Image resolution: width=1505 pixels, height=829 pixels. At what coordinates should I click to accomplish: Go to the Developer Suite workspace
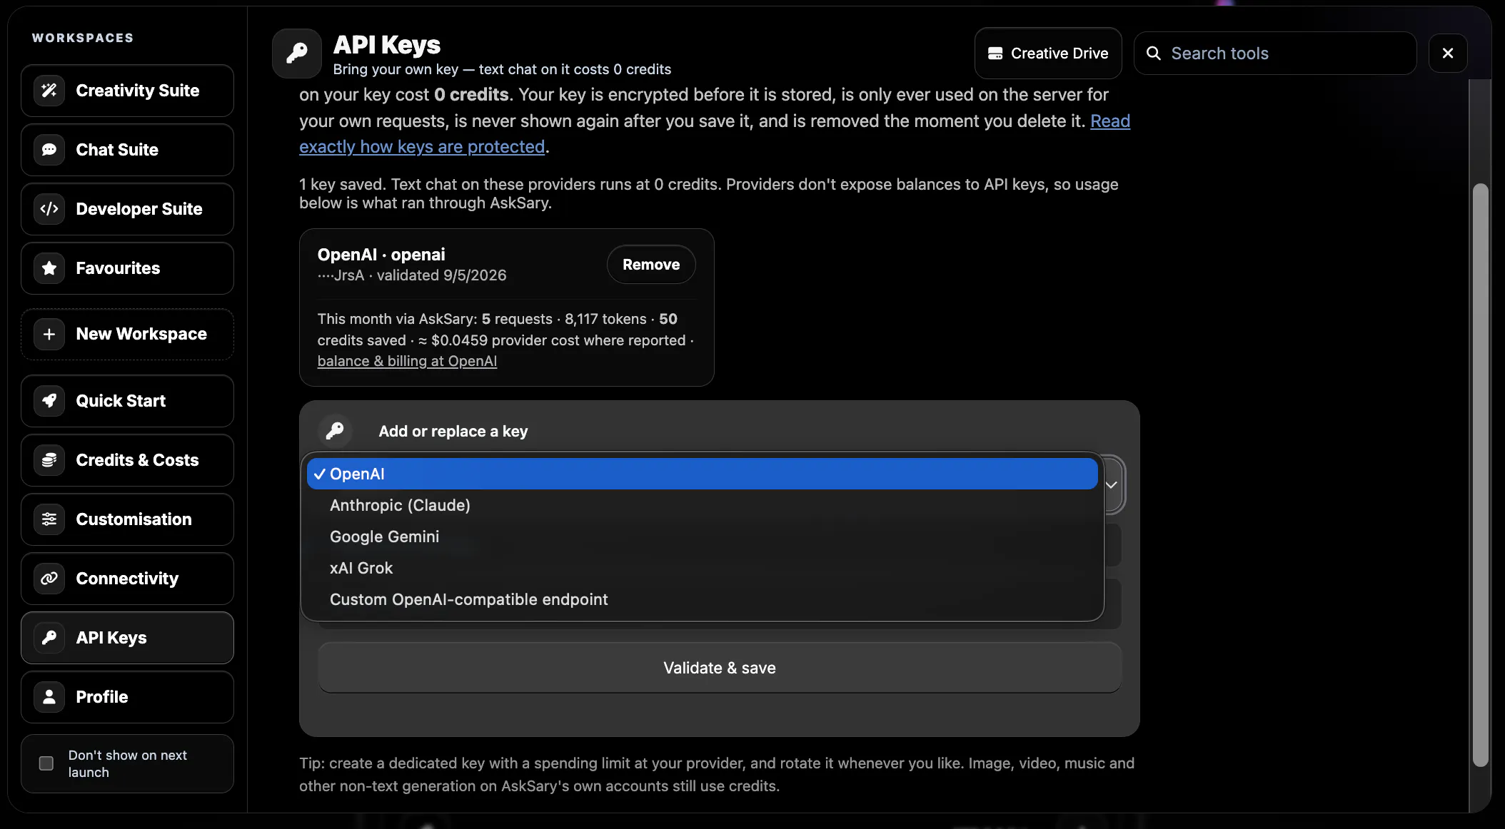coord(127,209)
